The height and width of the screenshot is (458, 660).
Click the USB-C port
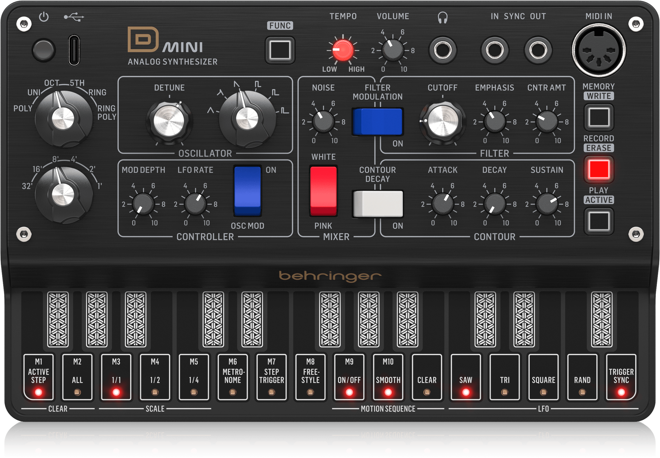[74, 50]
